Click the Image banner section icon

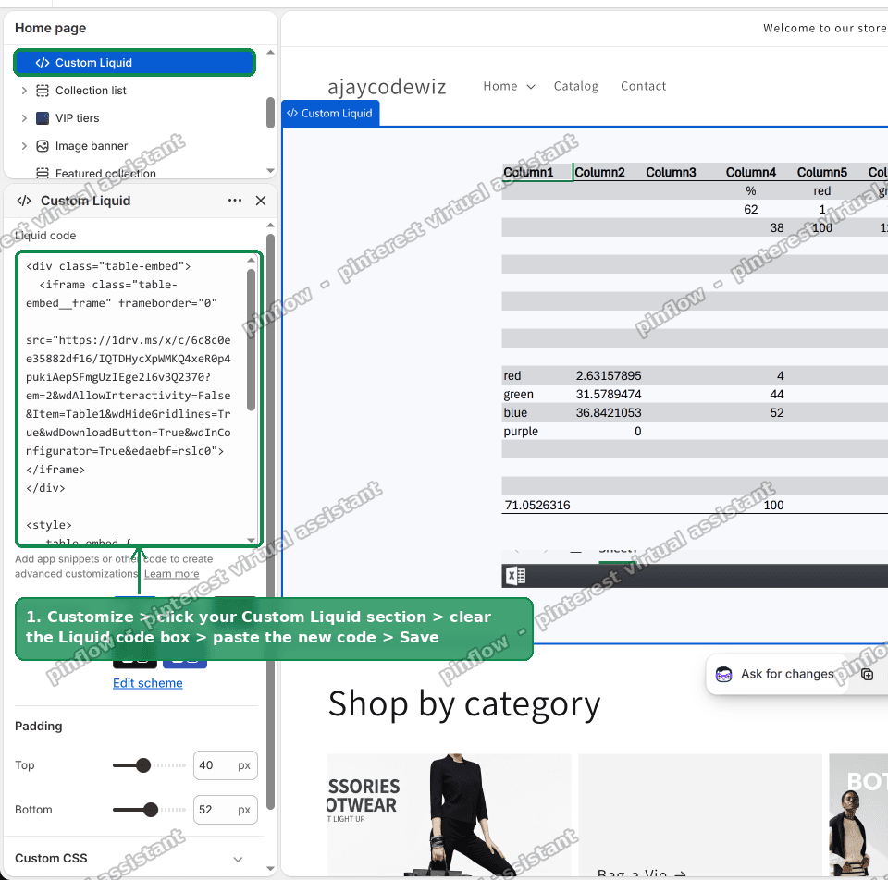tap(43, 146)
